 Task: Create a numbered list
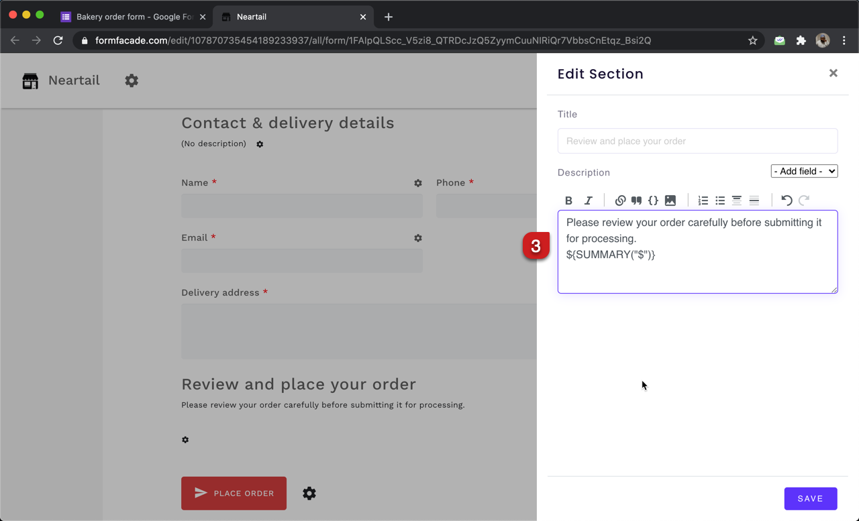click(703, 200)
